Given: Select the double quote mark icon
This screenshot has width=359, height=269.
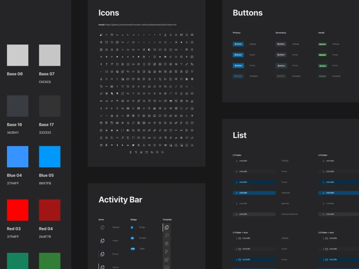Looking at the screenshot, I should (x=154, y=108).
